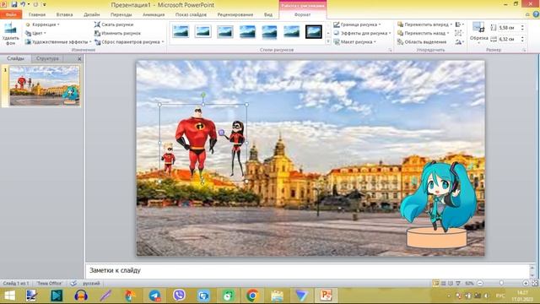Expand the picture styles gallery
The height and width of the screenshot is (304, 540).
328,41
